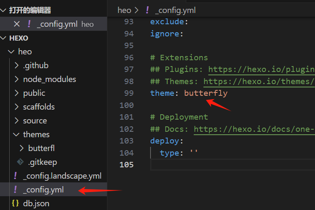Screen dimensions: 315x210
Task: Click the YAML icon in the open editors list
Action: click(29, 24)
